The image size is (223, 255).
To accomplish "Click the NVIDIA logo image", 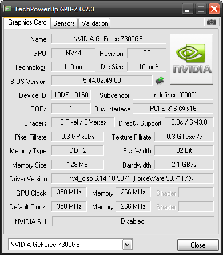I will 192,59.
